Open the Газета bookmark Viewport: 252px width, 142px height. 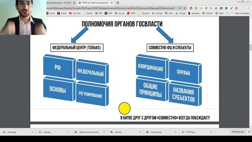click(62, 13)
